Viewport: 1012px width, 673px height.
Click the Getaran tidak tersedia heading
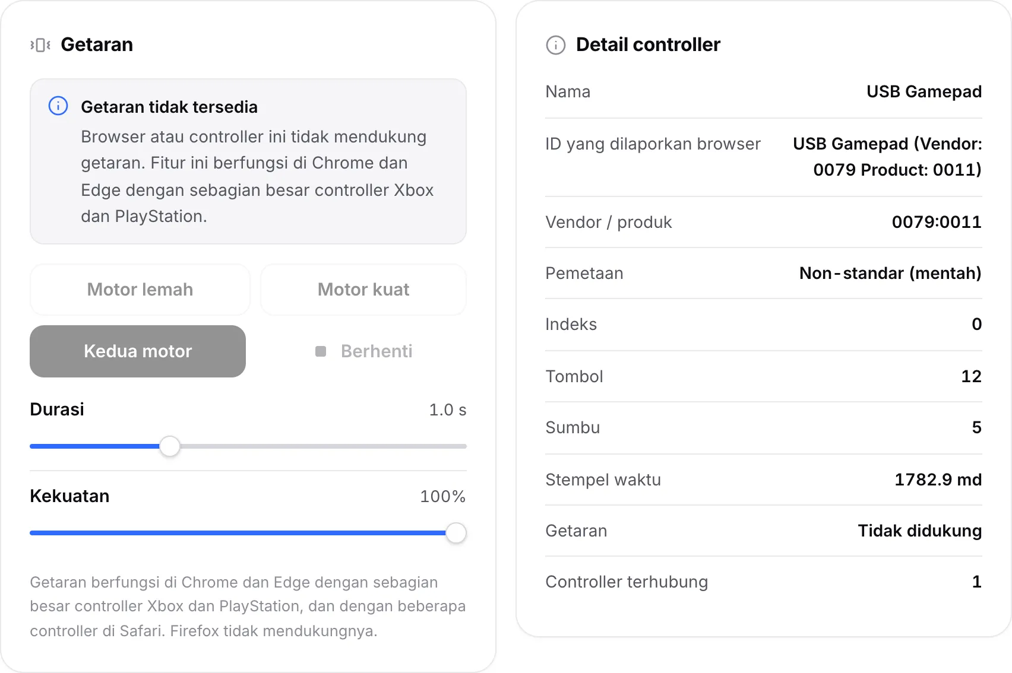pyautogui.click(x=169, y=107)
